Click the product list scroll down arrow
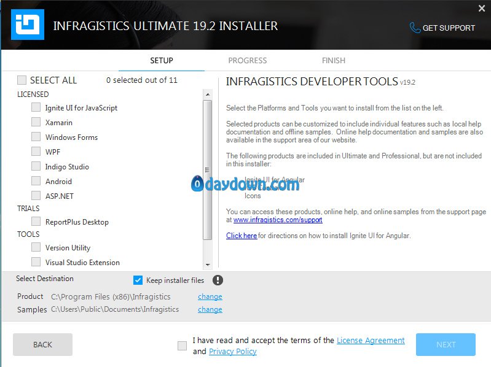The image size is (491, 367). (x=208, y=265)
